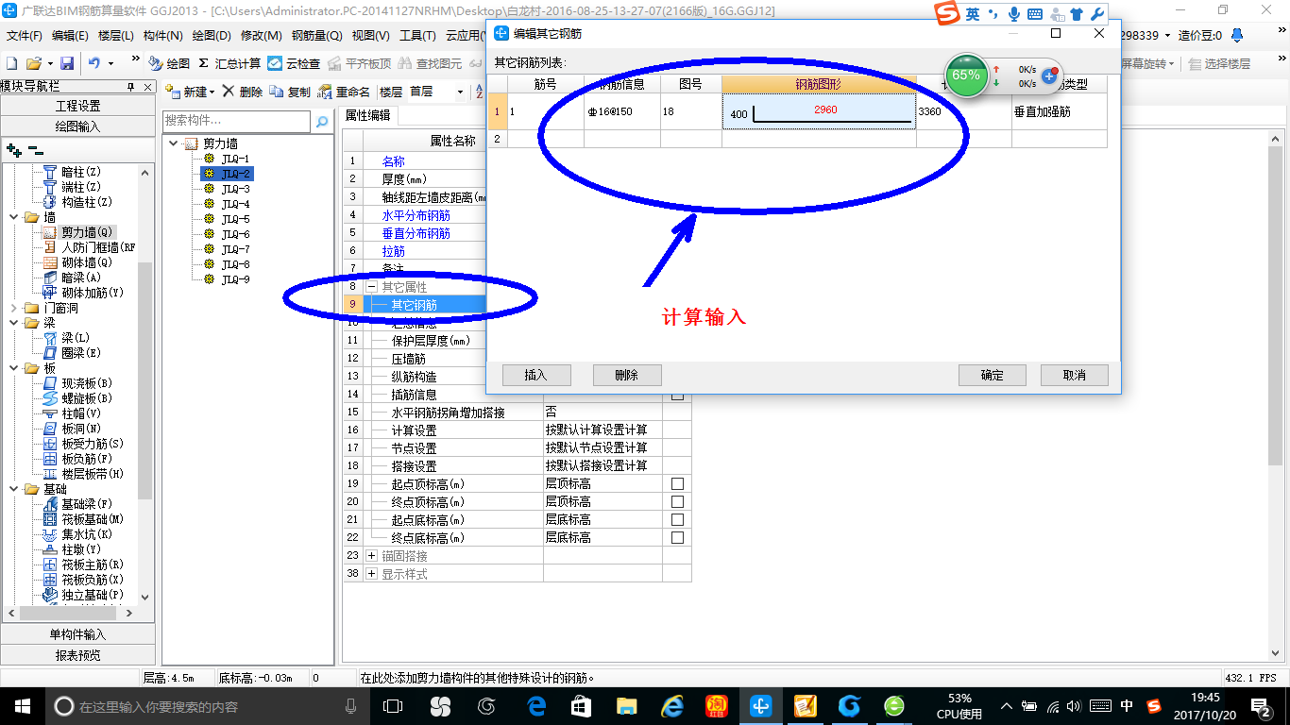Click 取消 to cancel rebar dialog
Viewport: 1290px width, 725px height.
[1075, 375]
